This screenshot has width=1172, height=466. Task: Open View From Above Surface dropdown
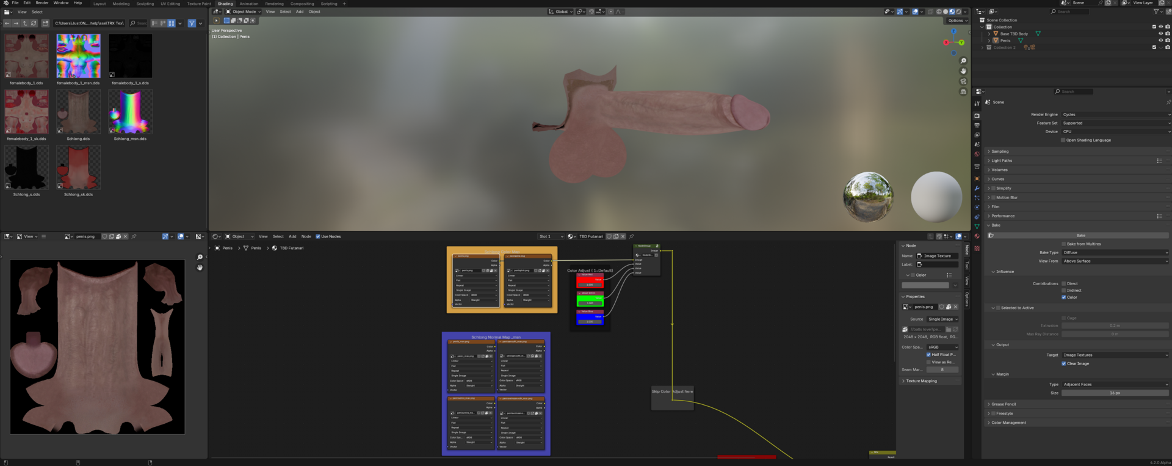point(1115,261)
